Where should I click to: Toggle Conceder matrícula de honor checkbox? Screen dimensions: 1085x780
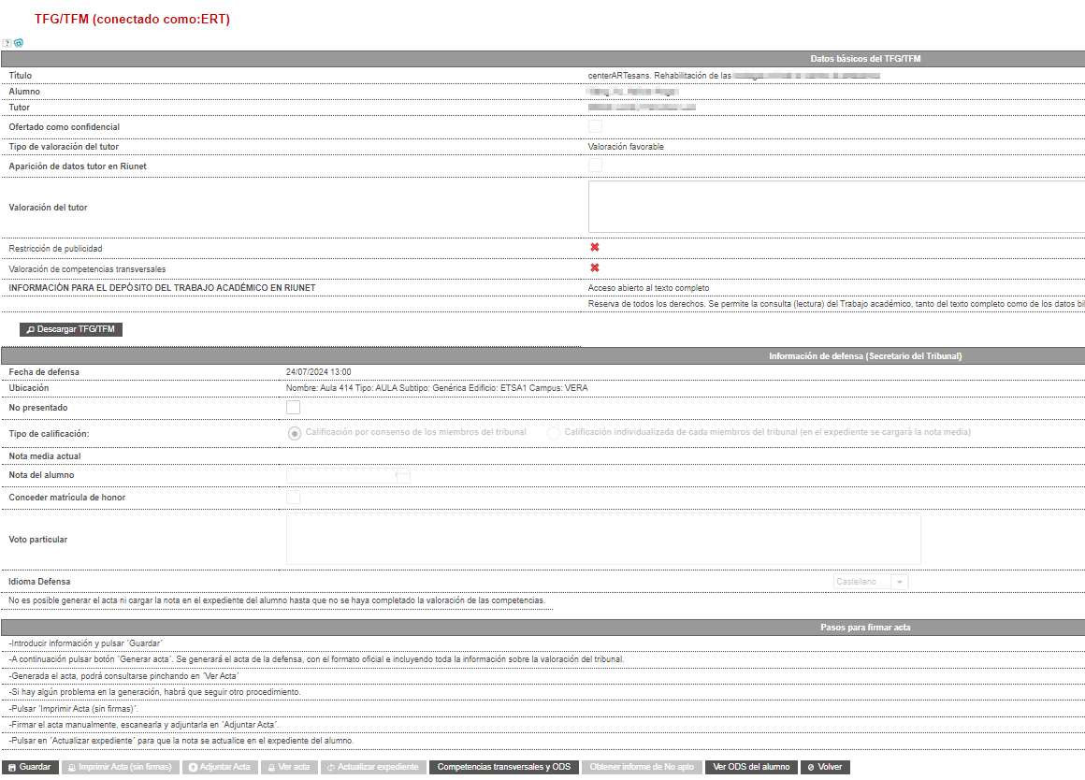pyautogui.click(x=294, y=498)
